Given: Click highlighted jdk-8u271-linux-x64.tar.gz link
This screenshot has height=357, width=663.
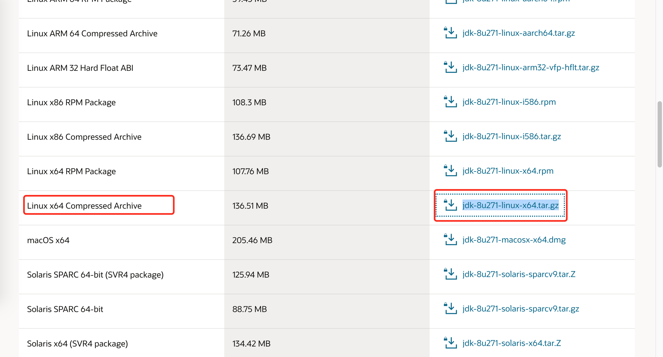Looking at the screenshot, I should pyautogui.click(x=510, y=205).
